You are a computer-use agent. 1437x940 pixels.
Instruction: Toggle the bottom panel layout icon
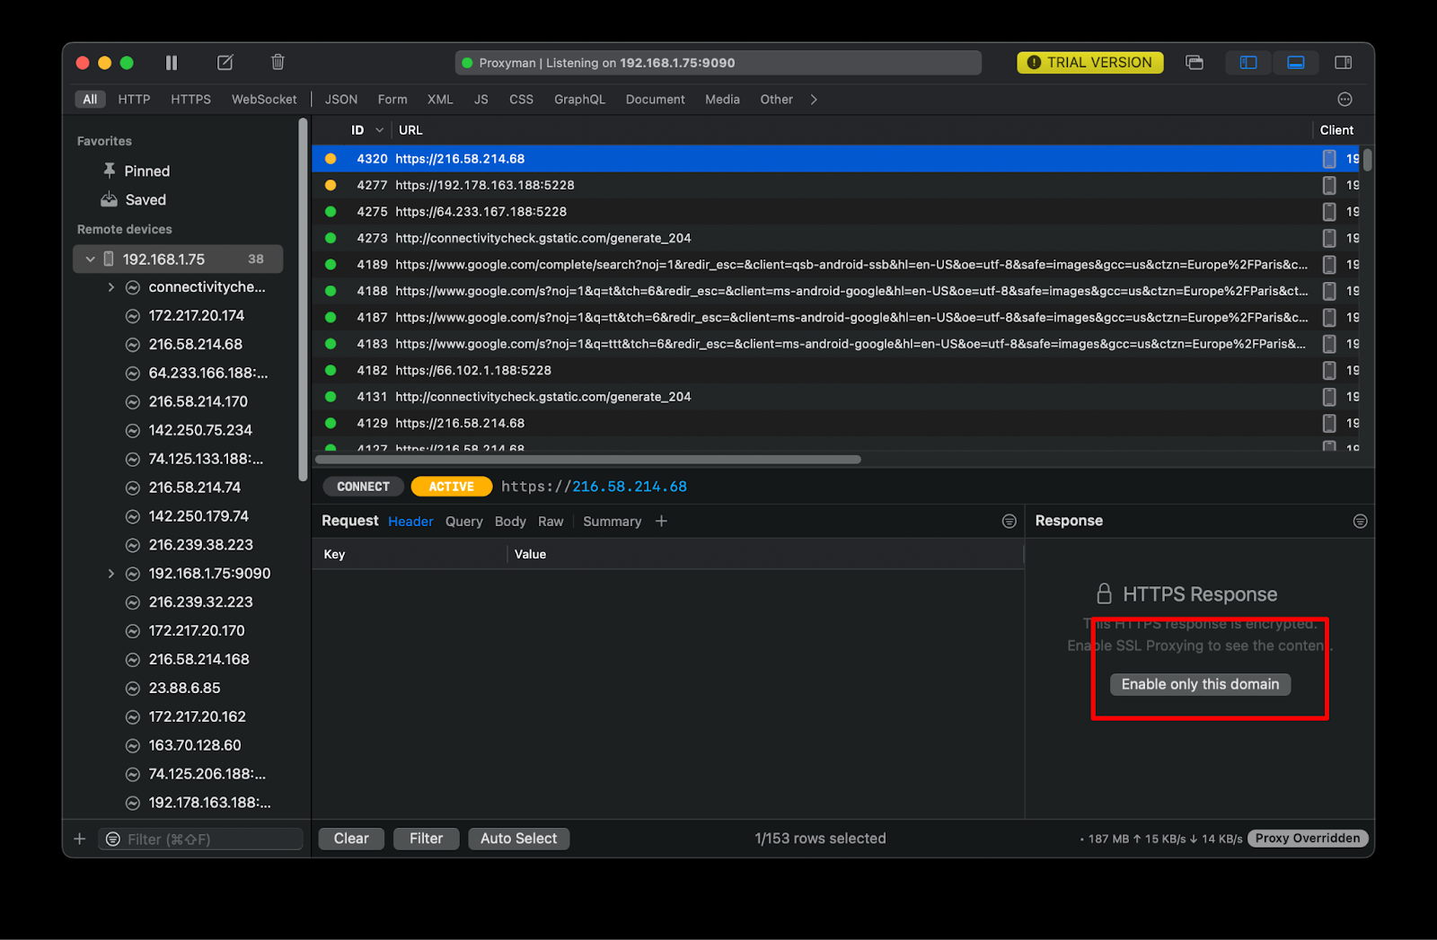(x=1296, y=62)
